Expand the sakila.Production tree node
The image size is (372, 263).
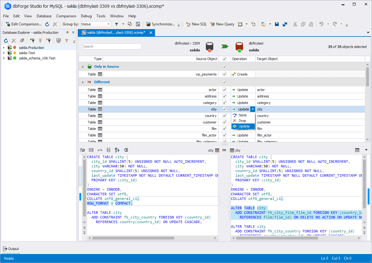pyautogui.click(x=4, y=48)
